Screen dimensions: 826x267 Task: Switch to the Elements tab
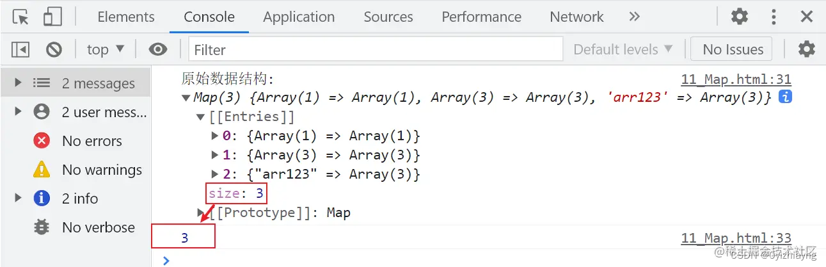(126, 17)
